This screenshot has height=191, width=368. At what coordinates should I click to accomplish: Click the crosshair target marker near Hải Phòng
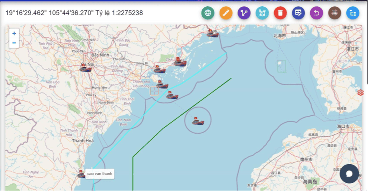click(x=154, y=91)
